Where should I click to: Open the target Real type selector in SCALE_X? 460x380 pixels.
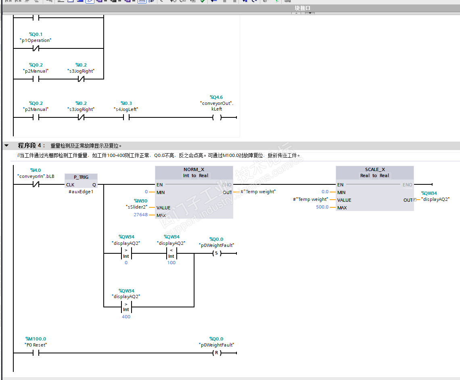384,175
